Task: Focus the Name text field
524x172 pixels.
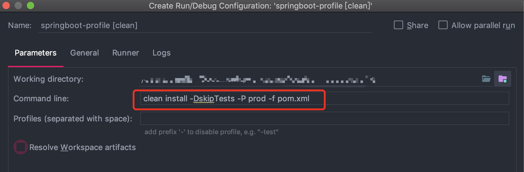Action: click(x=204, y=25)
